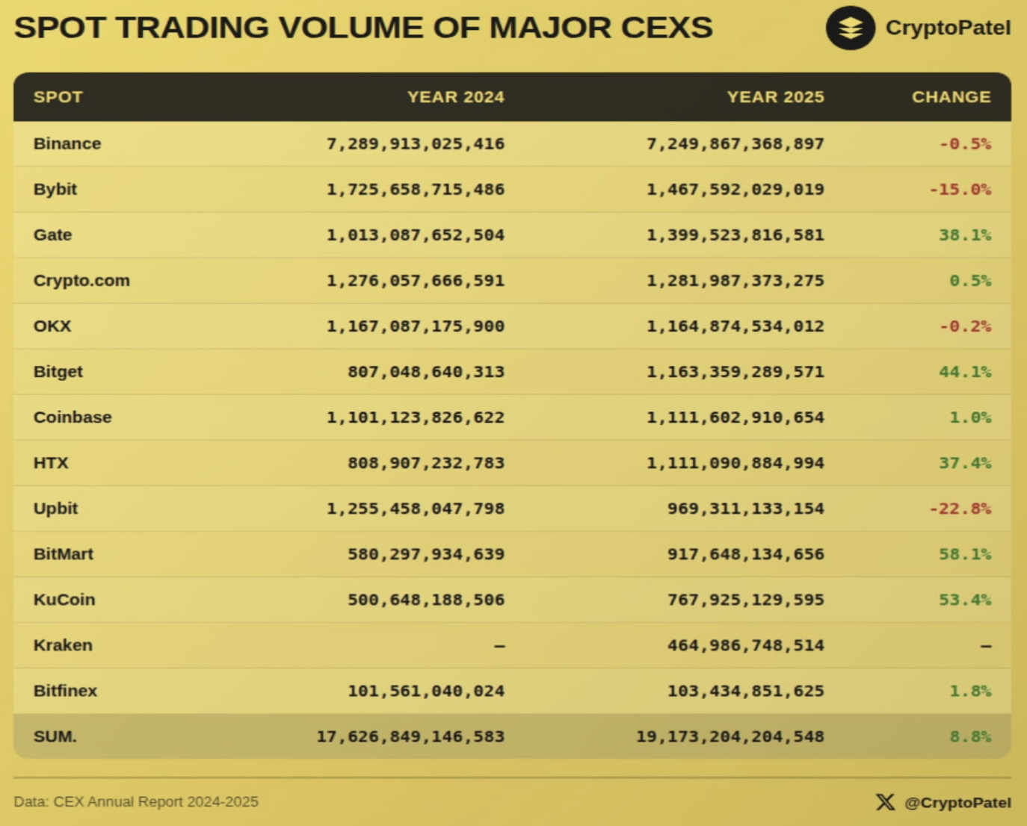The width and height of the screenshot is (1027, 826).
Task: Click the CryptoPatel round logo icon
Action: tap(850, 28)
